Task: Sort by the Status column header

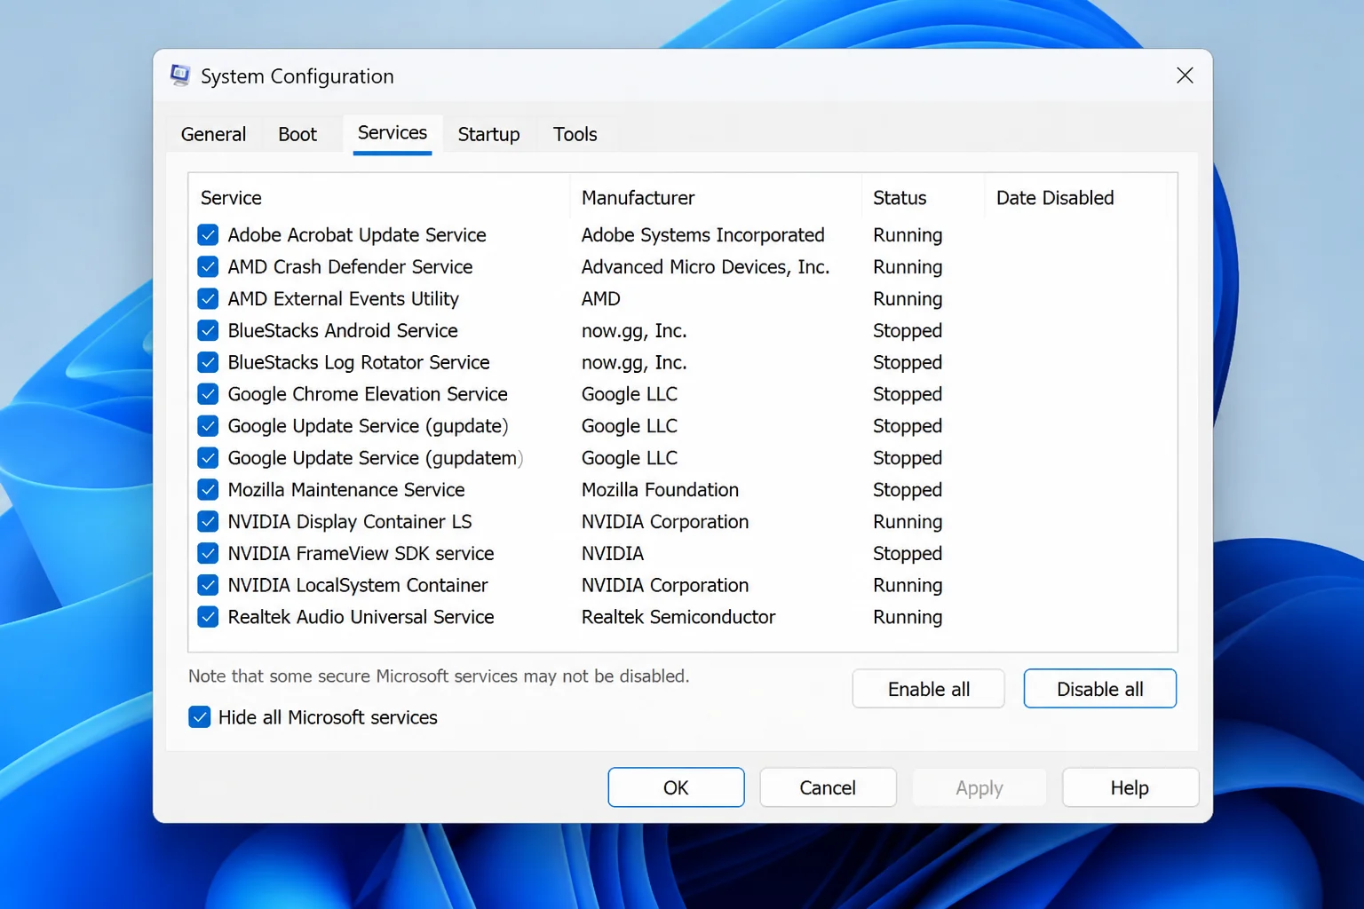Action: 923,198
